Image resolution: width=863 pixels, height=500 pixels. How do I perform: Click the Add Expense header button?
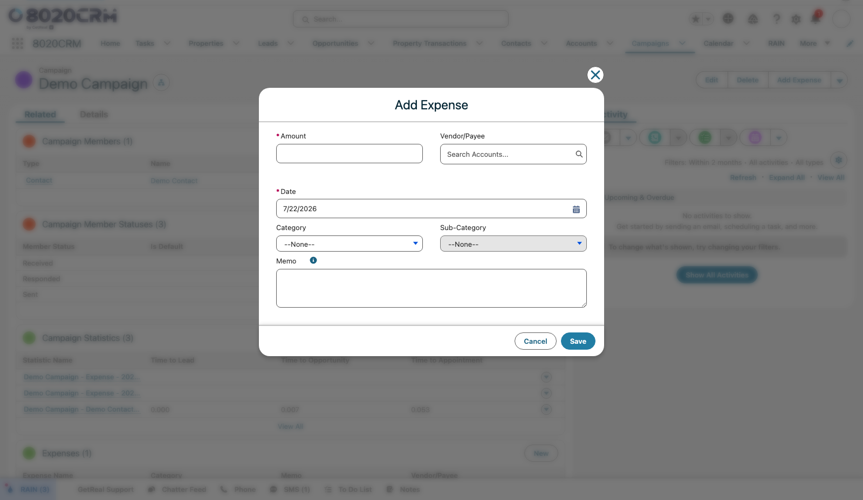[799, 80]
